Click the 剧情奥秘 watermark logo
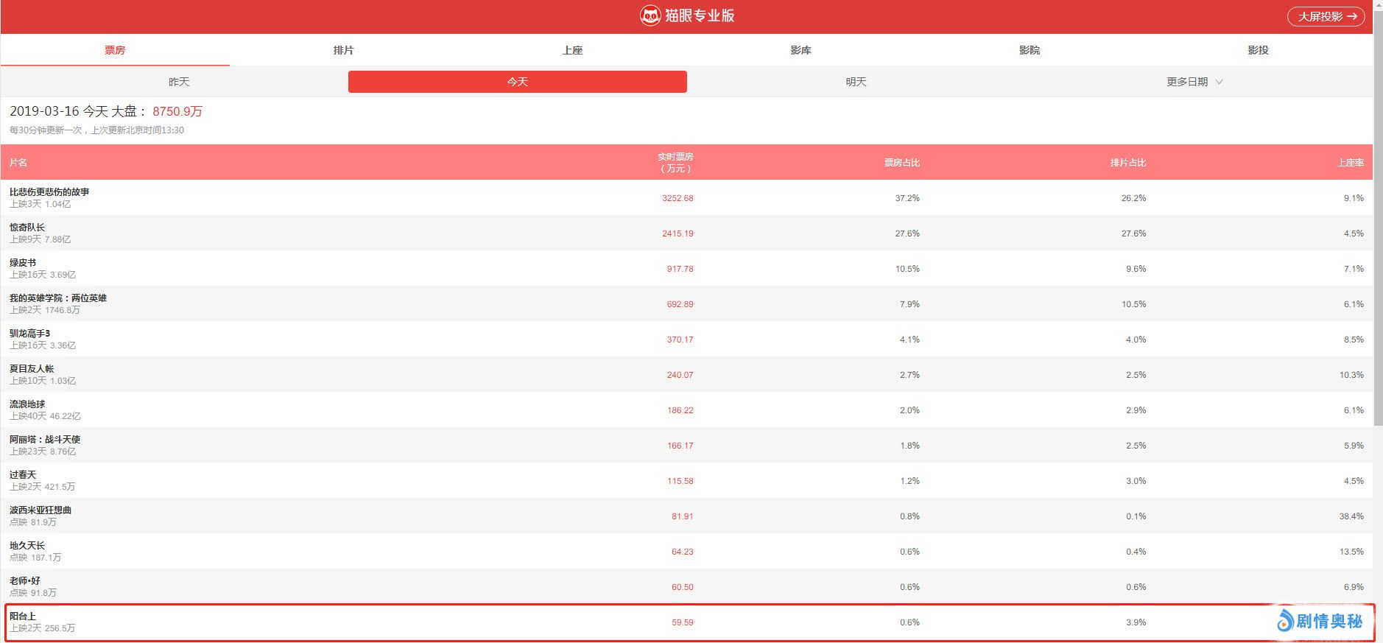This screenshot has width=1383, height=643. coord(1320,621)
